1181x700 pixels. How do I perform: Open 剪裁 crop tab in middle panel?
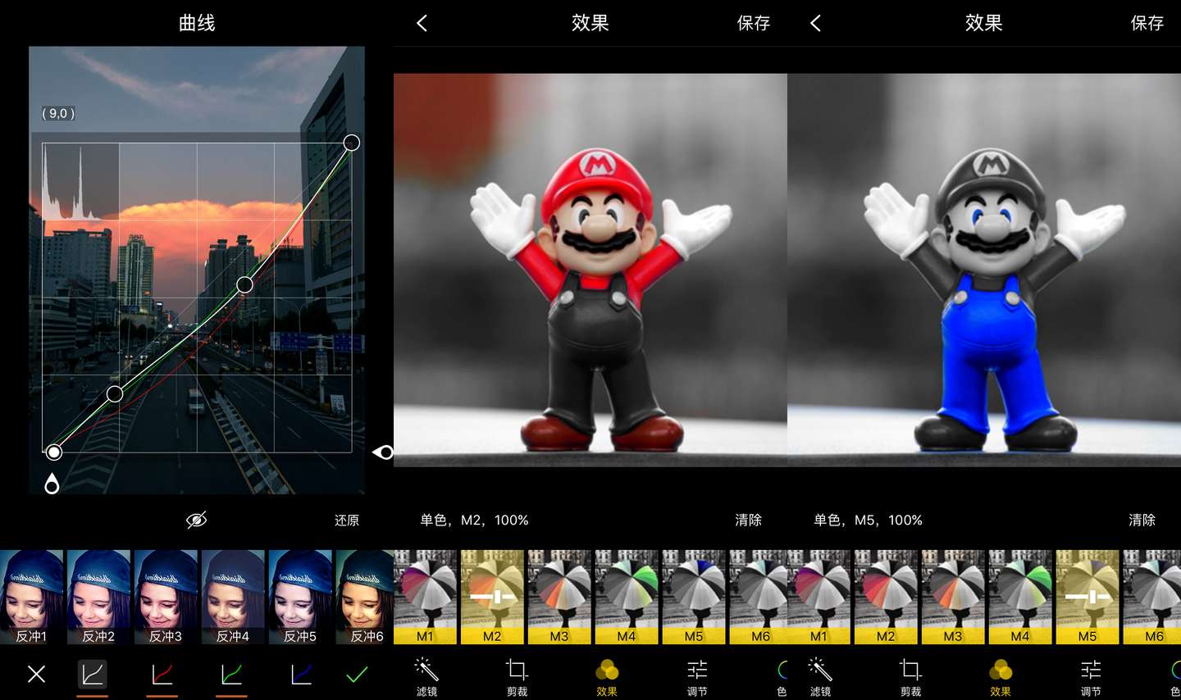point(517,677)
